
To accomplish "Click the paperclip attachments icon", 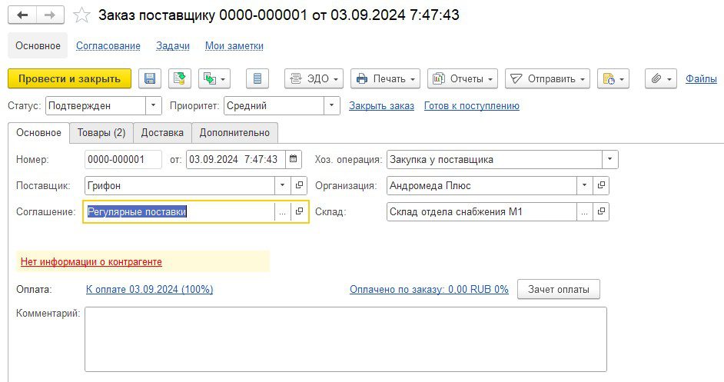I will coord(660,78).
